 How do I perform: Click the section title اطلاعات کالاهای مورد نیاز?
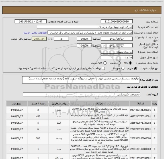coord(142,87)
